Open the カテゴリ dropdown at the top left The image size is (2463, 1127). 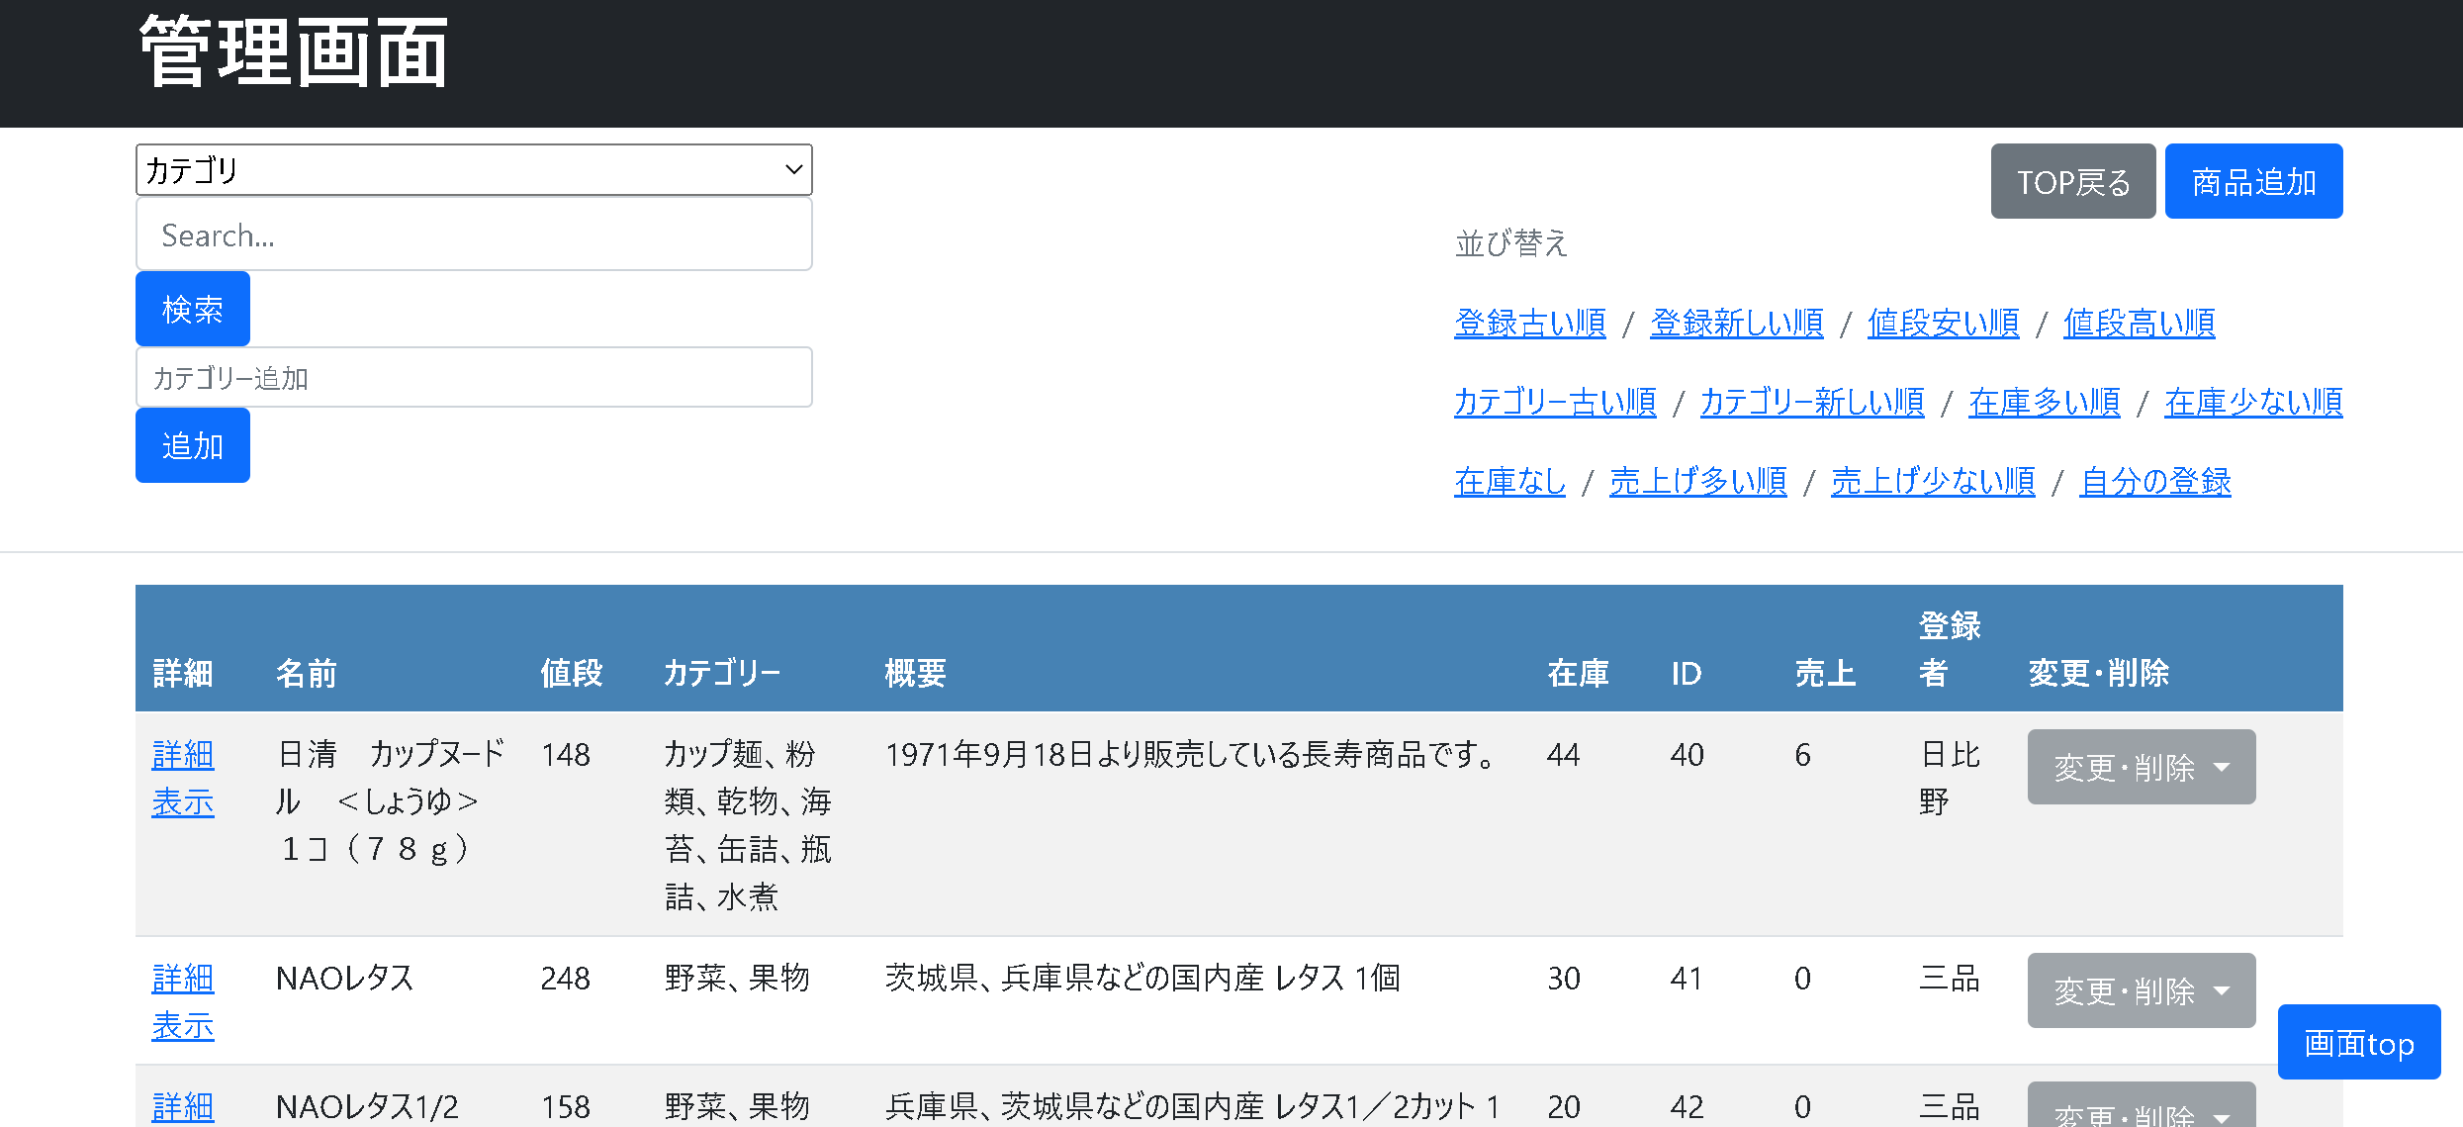pos(475,169)
